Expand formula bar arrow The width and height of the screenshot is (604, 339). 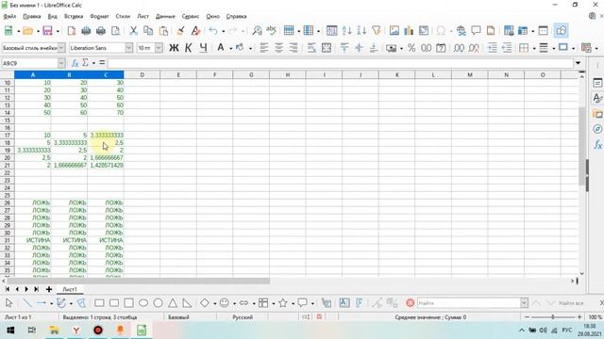(578, 63)
